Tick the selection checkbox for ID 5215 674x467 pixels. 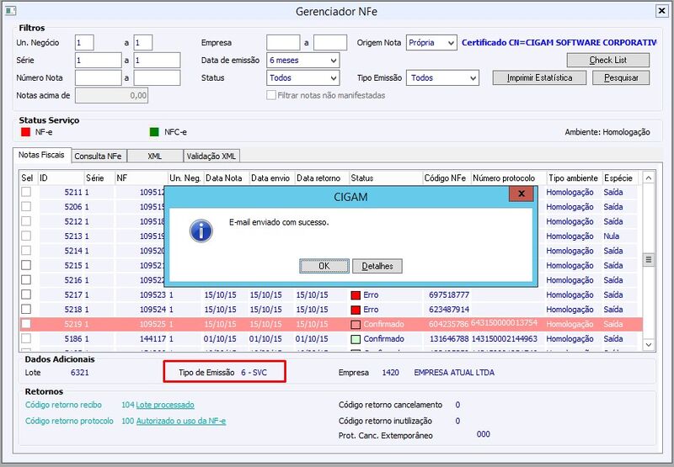point(26,265)
